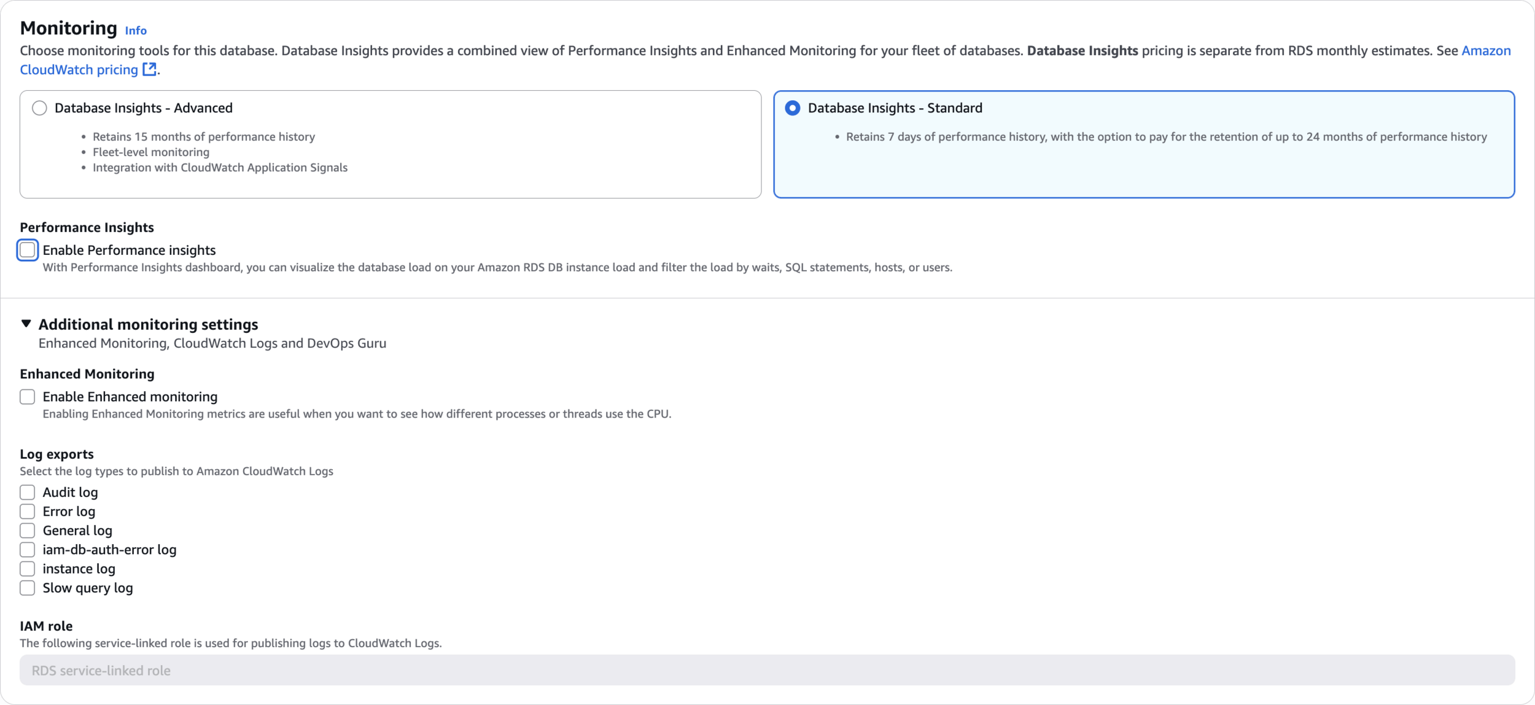Click the RDS service-linked role field
1535x705 pixels.
pyautogui.click(x=767, y=670)
